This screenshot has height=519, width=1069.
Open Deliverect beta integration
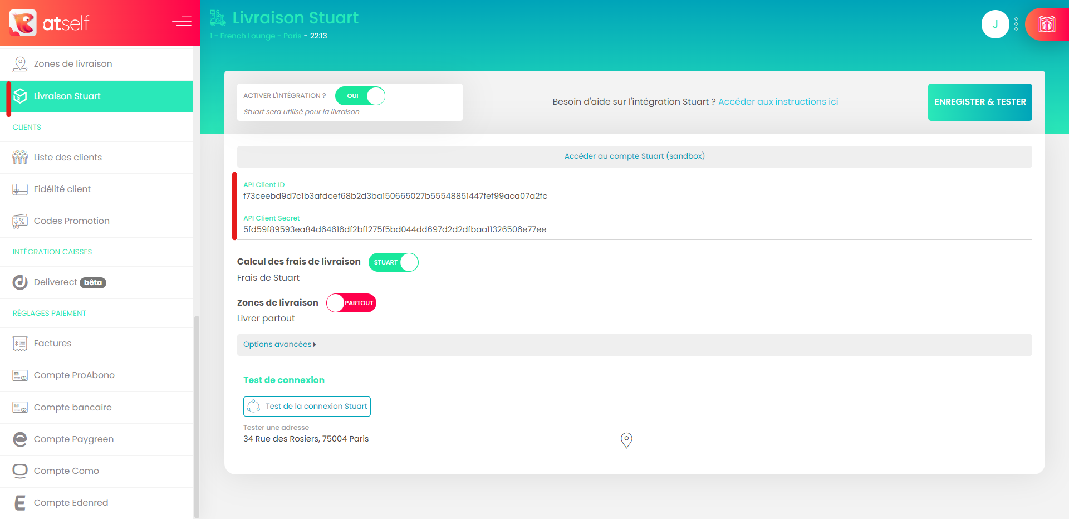click(97, 282)
